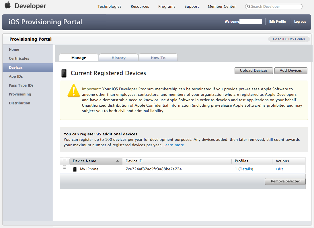Click the My iPhone device name
This screenshot has width=314, height=228.
(x=89, y=169)
